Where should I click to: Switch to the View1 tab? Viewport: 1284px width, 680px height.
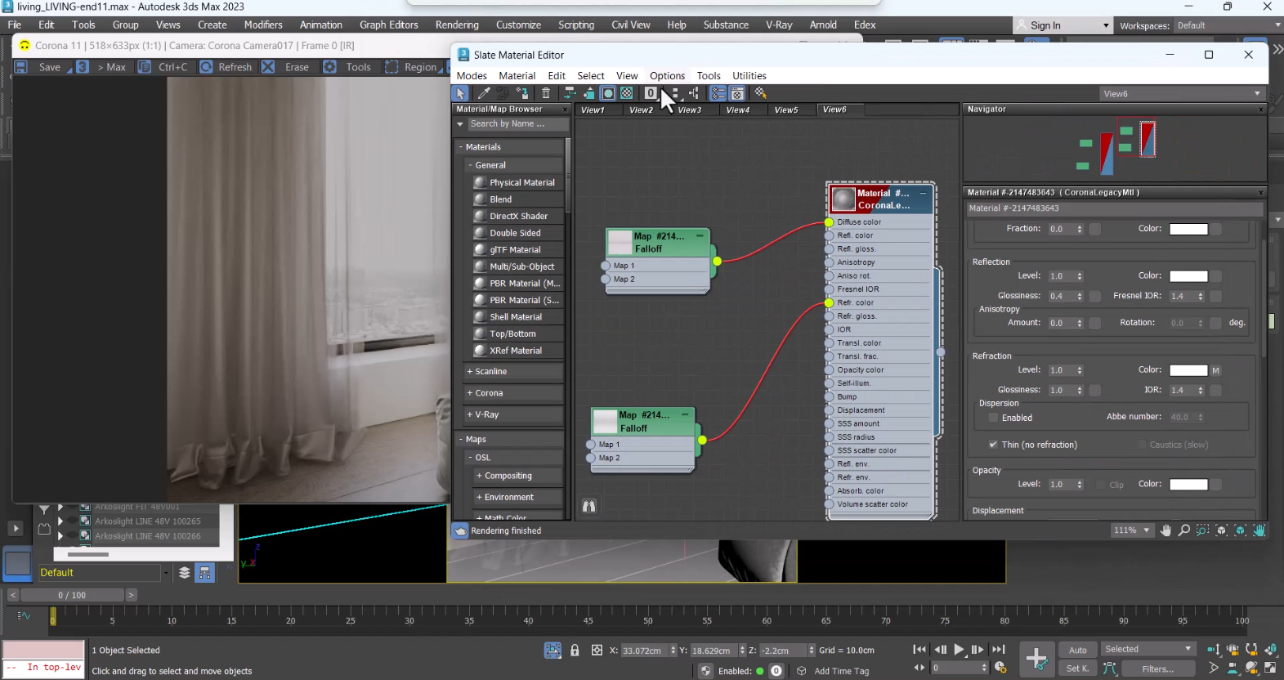coord(593,110)
